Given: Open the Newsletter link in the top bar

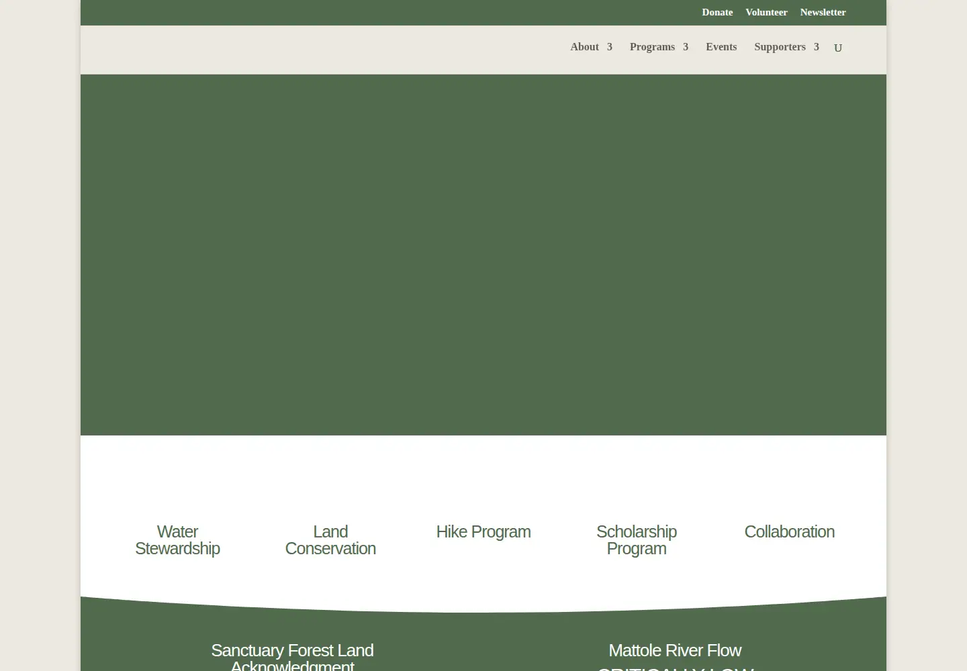Looking at the screenshot, I should click(x=823, y=12).
